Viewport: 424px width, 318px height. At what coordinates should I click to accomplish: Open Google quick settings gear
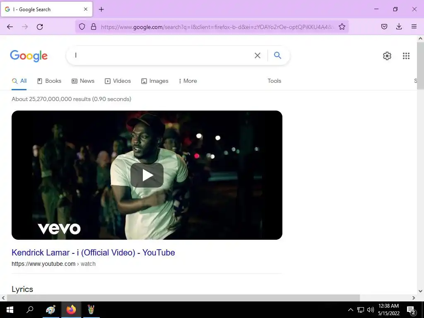click(x=387, y=56)
